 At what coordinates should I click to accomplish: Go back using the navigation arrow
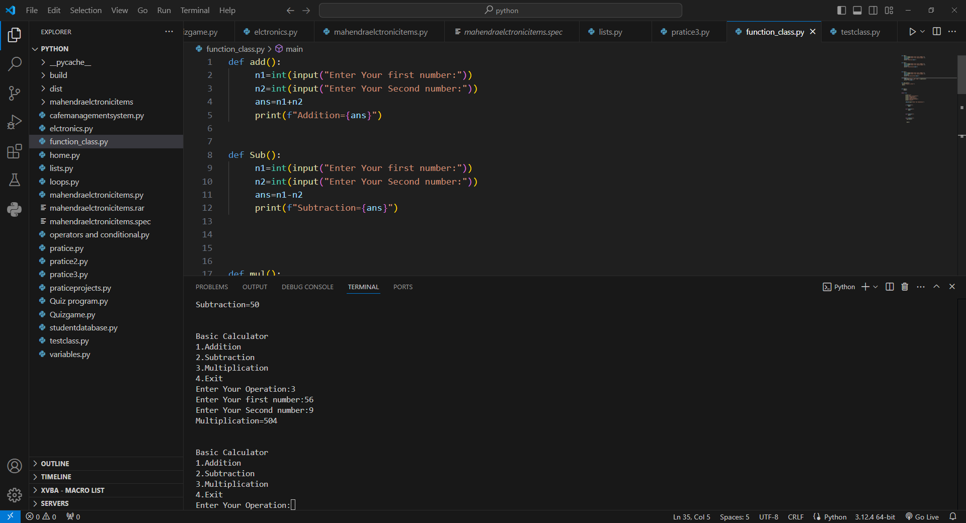pyautogui.click(x=290, y=11)
